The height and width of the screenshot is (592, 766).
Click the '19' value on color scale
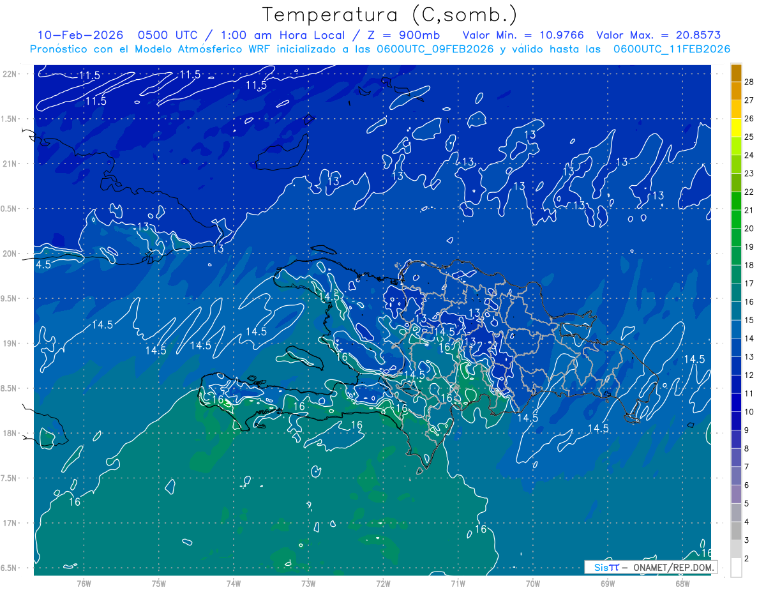[749, 247]
